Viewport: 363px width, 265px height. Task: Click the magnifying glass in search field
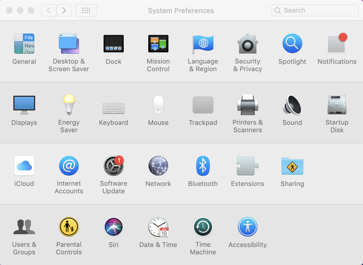point(278,11)
